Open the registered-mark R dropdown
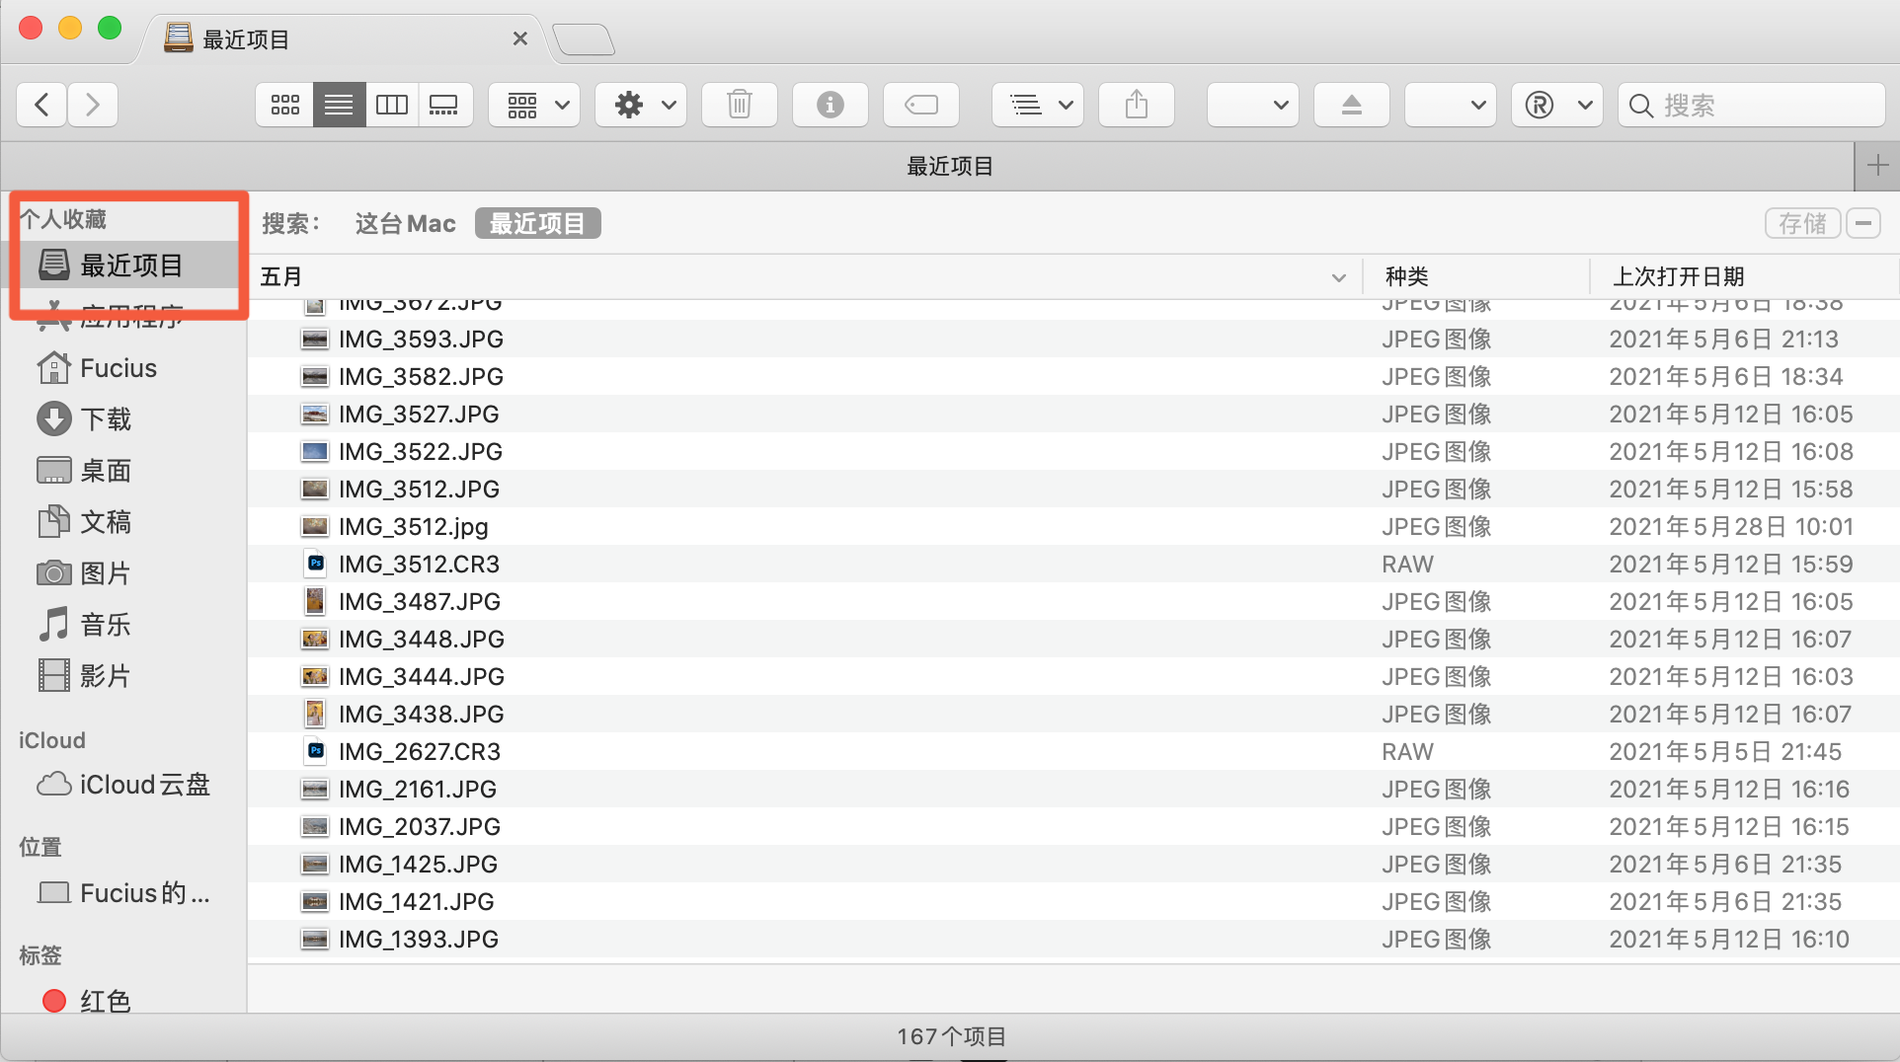The height and width of the screenshot is (1062, 1900). (x=1557, y=105)
